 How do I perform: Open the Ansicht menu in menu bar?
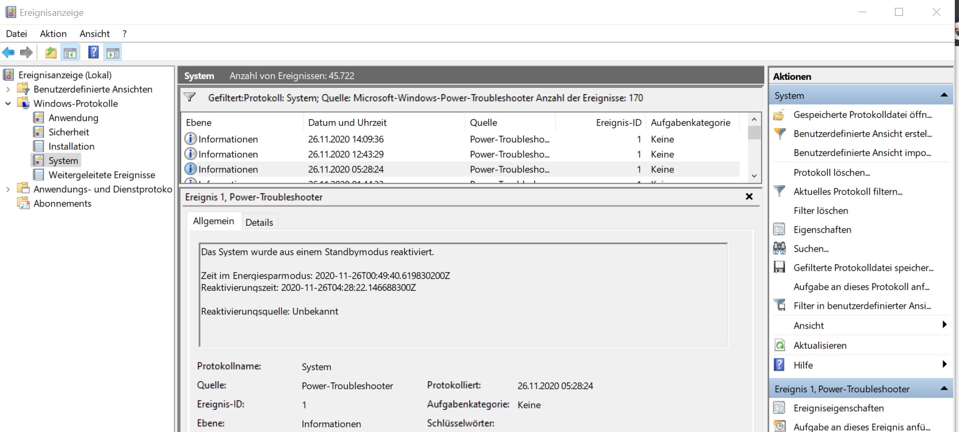95,33
